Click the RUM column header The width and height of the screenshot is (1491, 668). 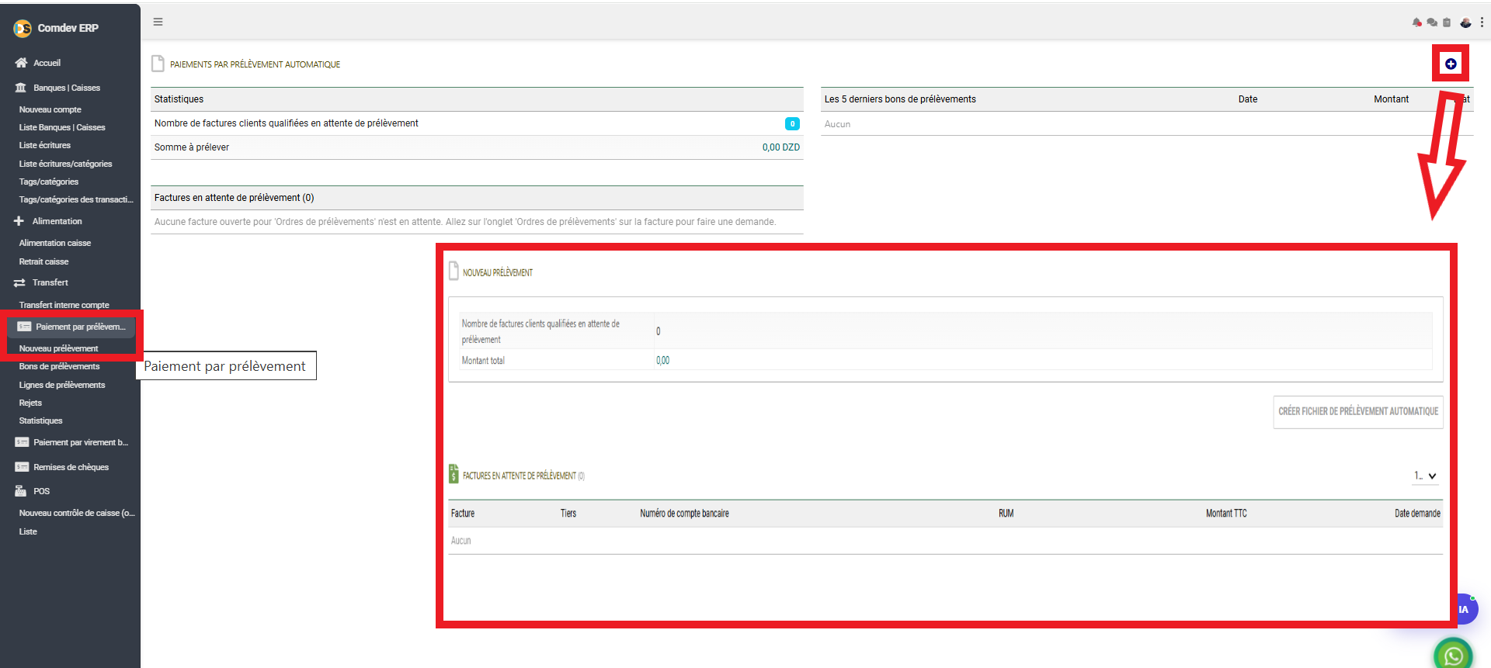(x=1006, y=514)
